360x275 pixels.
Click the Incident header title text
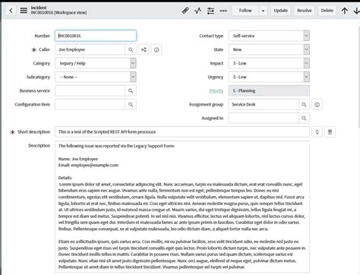(39, 8)
